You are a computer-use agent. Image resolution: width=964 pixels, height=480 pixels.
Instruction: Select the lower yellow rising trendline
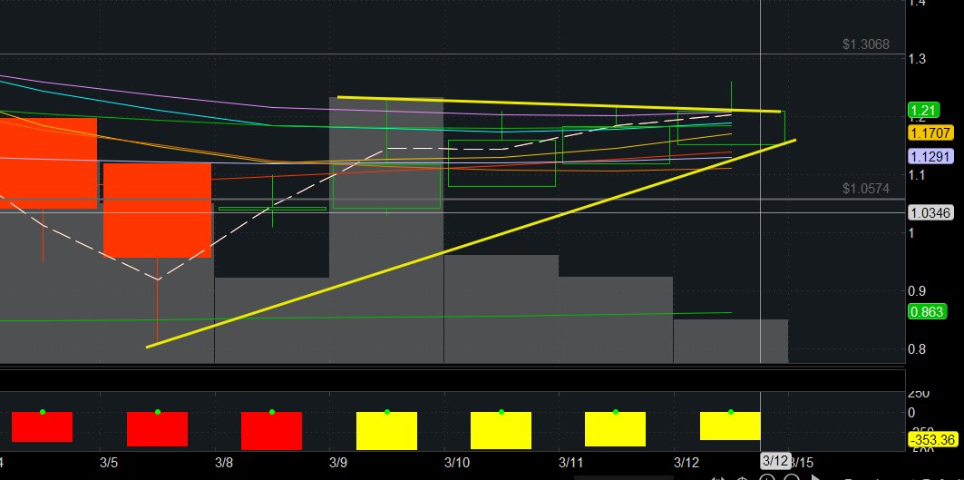coord(471,244)
